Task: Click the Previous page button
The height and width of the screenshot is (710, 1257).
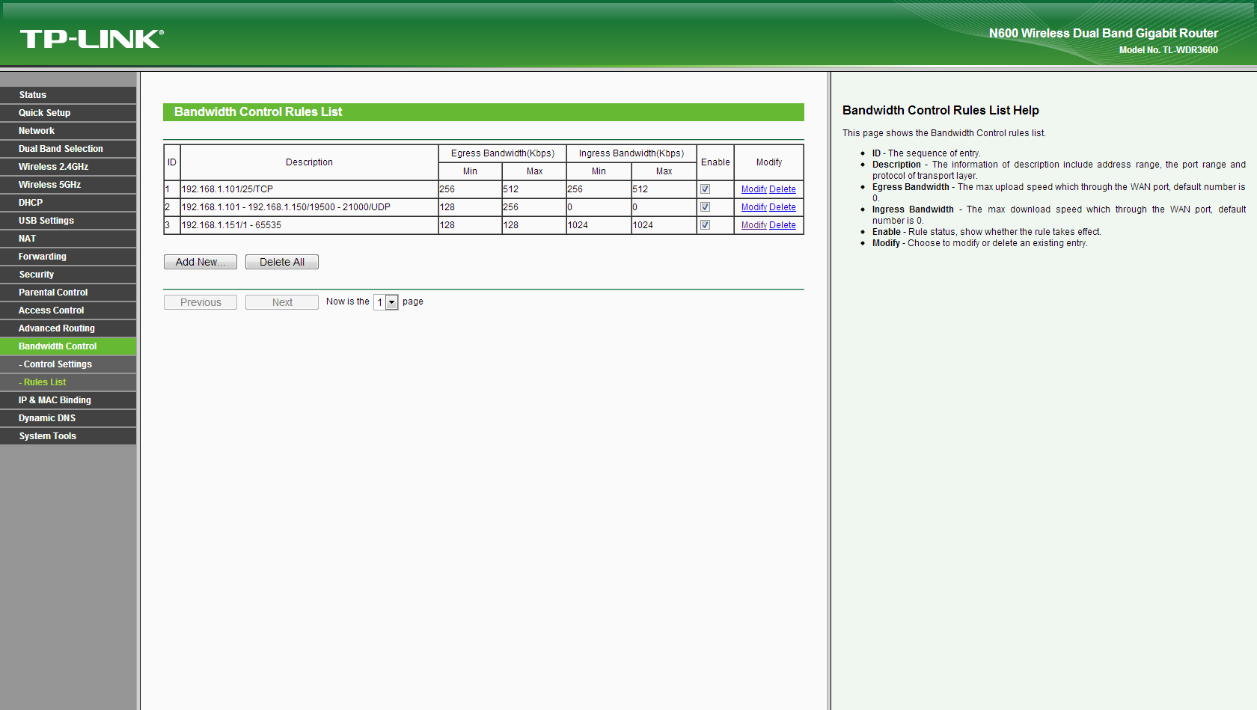Action: 201,302
